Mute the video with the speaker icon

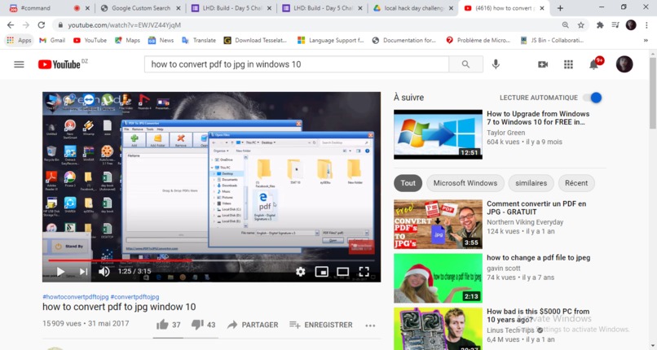[104, 272]
